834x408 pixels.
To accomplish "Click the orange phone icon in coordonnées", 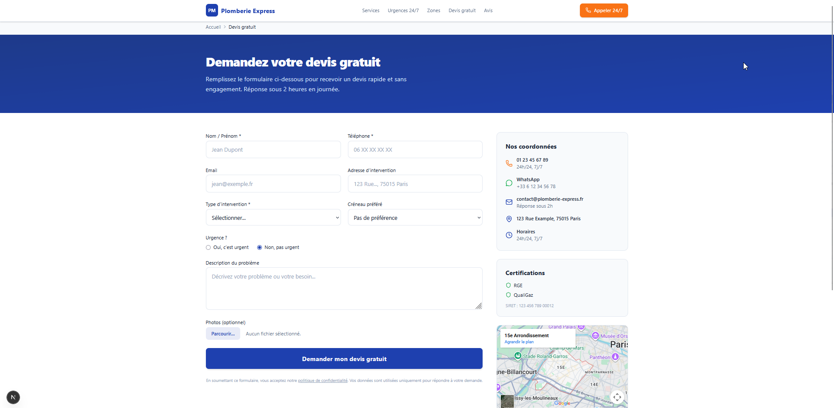I will pyautogui.click(x=509, y=163).
